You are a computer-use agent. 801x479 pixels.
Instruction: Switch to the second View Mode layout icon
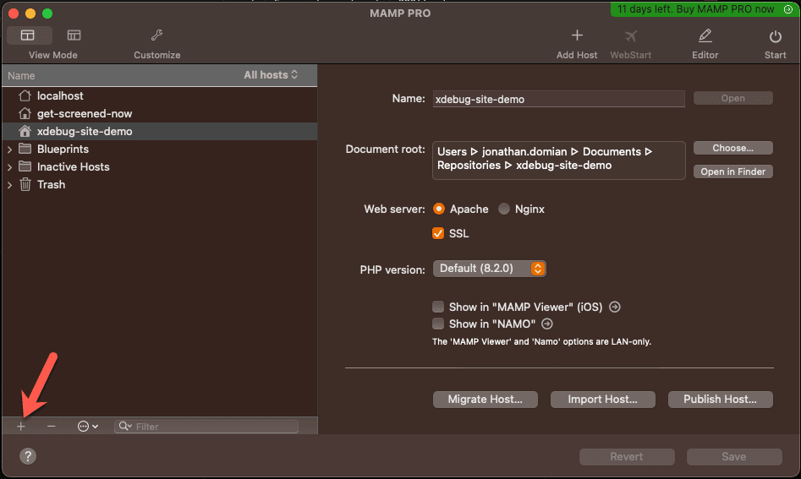74,35
